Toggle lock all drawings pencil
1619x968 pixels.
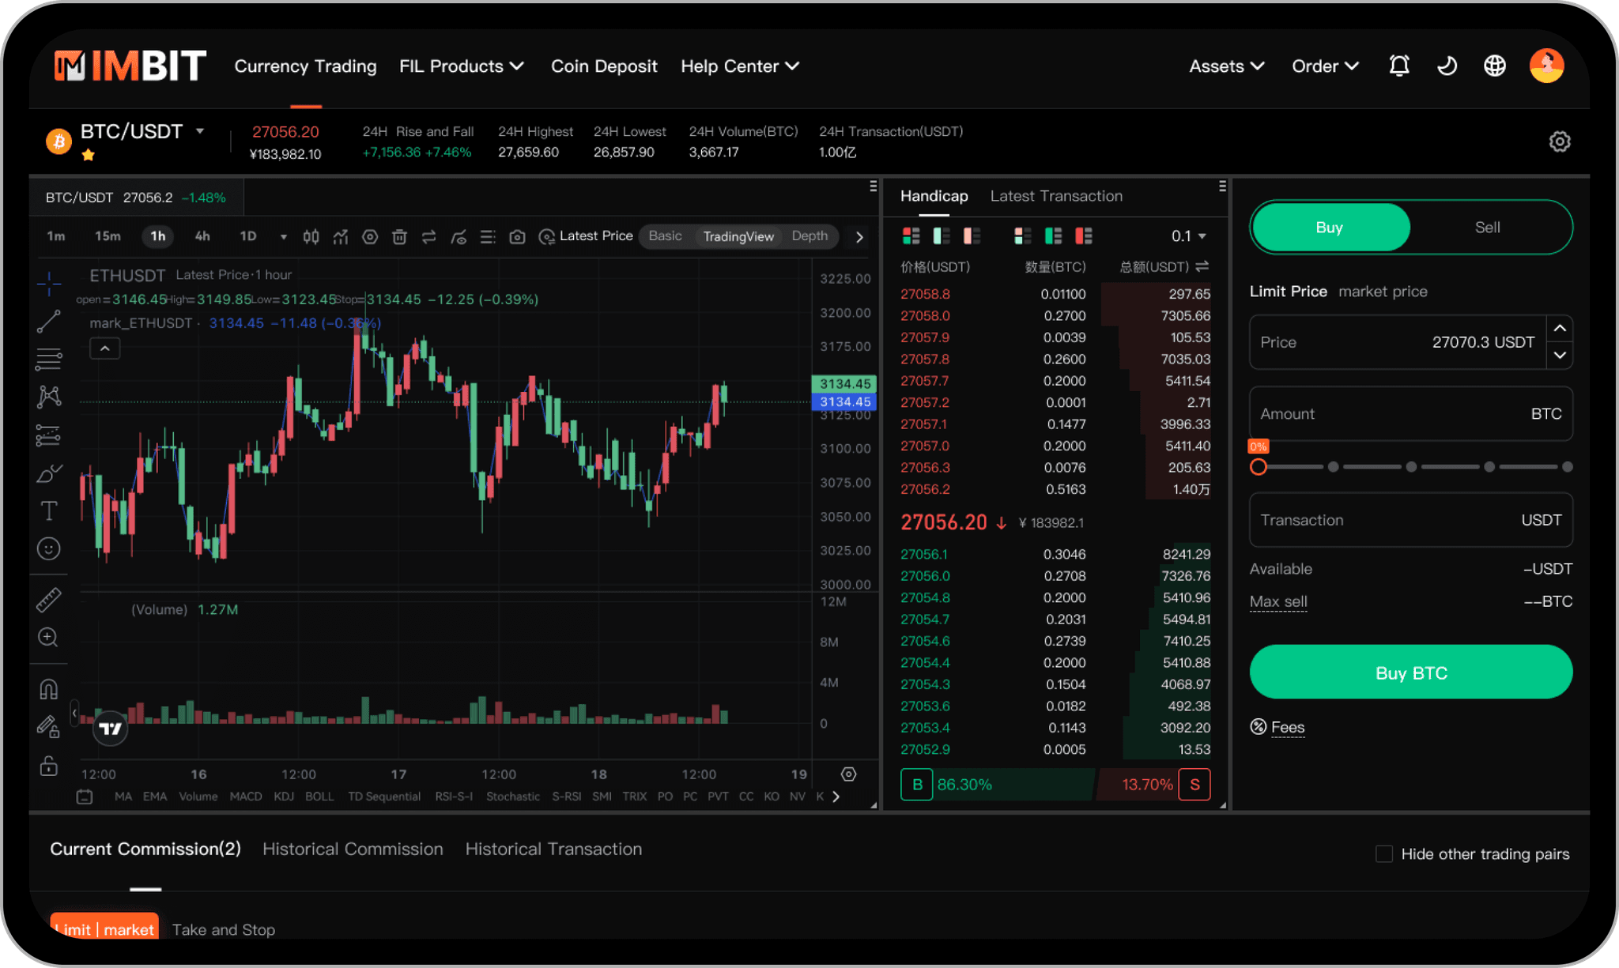pos(49,727)
